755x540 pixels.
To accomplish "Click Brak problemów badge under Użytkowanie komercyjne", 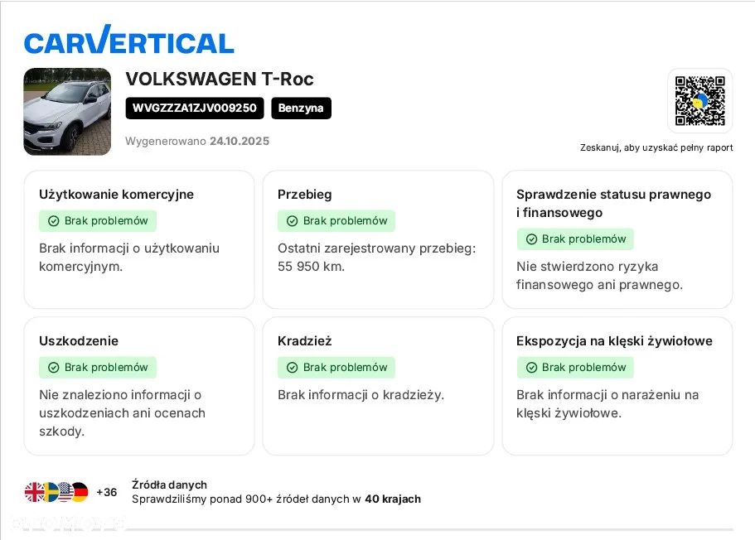I will (x=98, y=221).
